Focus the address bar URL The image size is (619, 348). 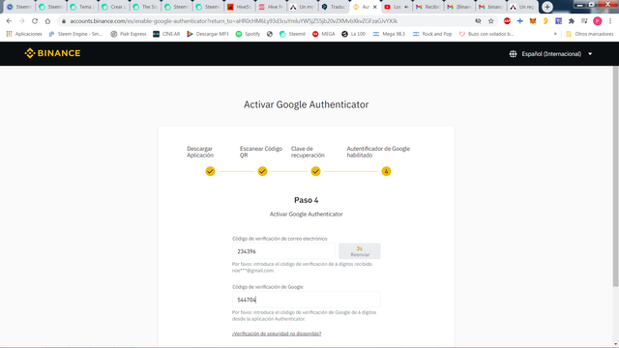coord(234,21)
